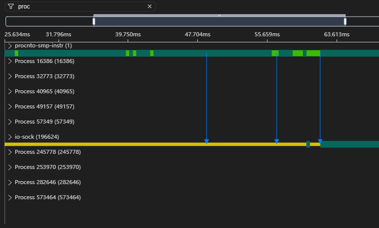Expand Process 40965 chevron
This screenshot has width=379, height=228.
(10, 91)
